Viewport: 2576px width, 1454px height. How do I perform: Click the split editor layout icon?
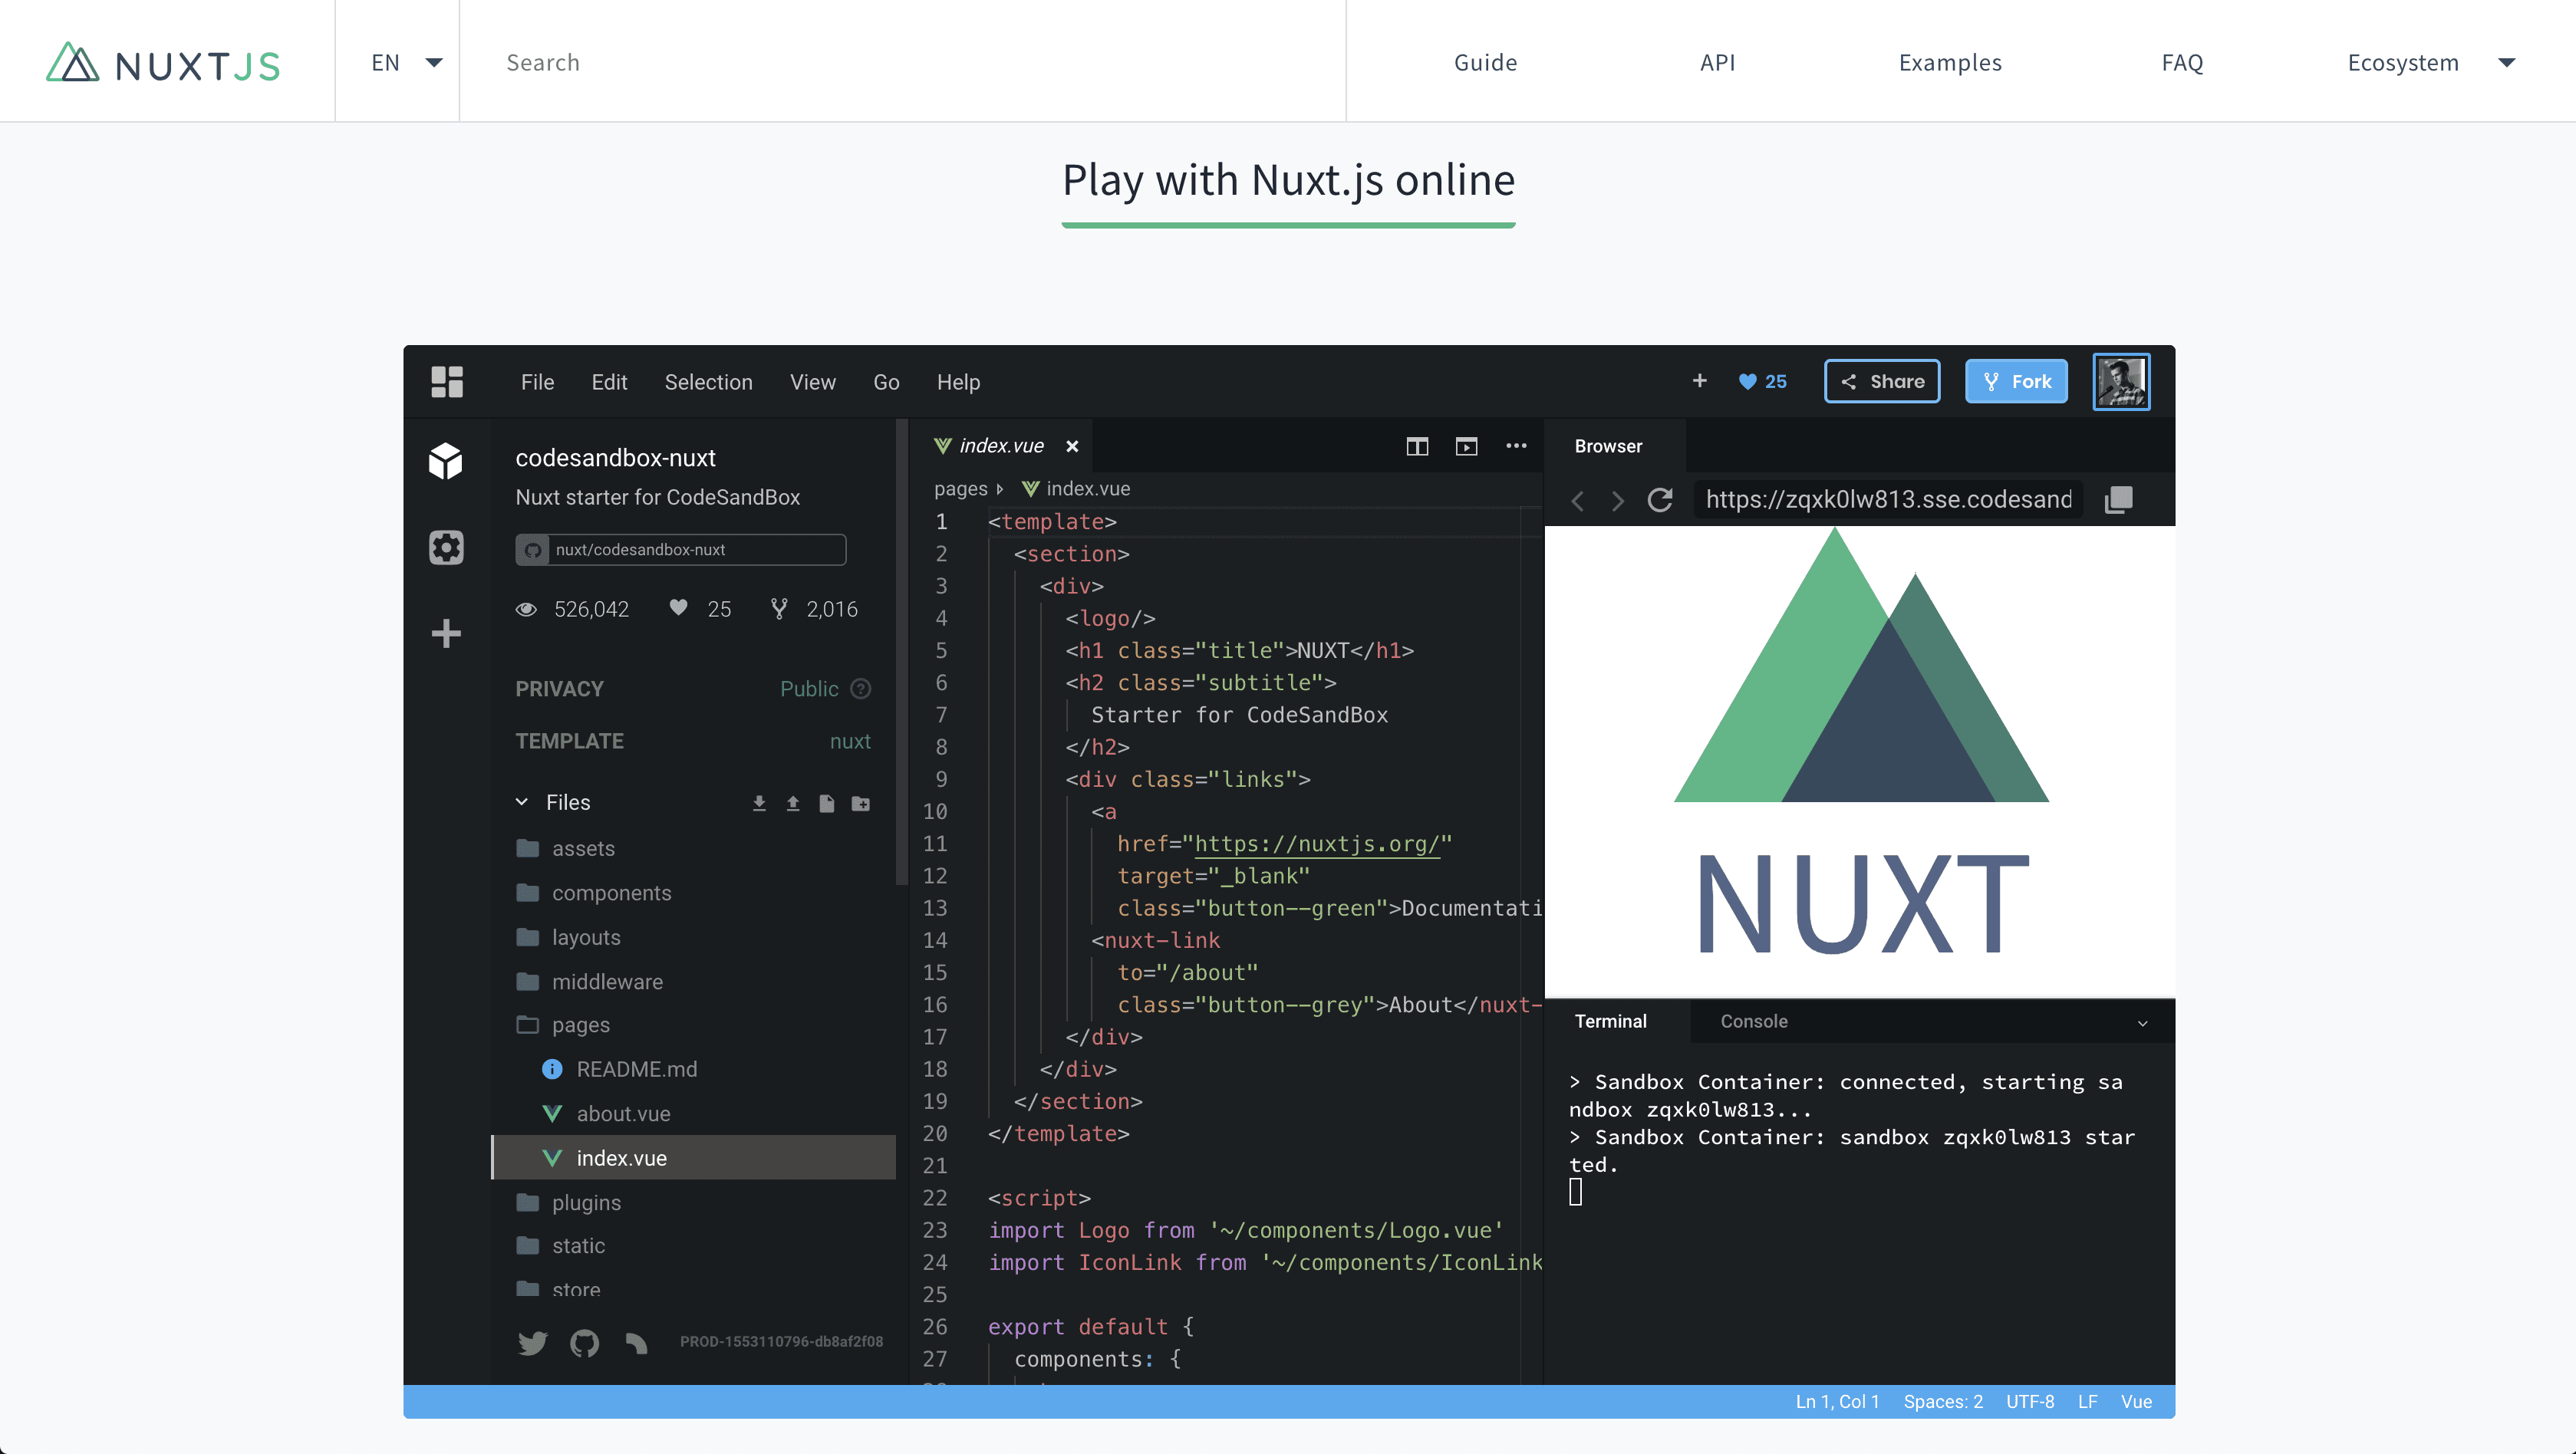pyautogui.click(x=1417, y=446)
